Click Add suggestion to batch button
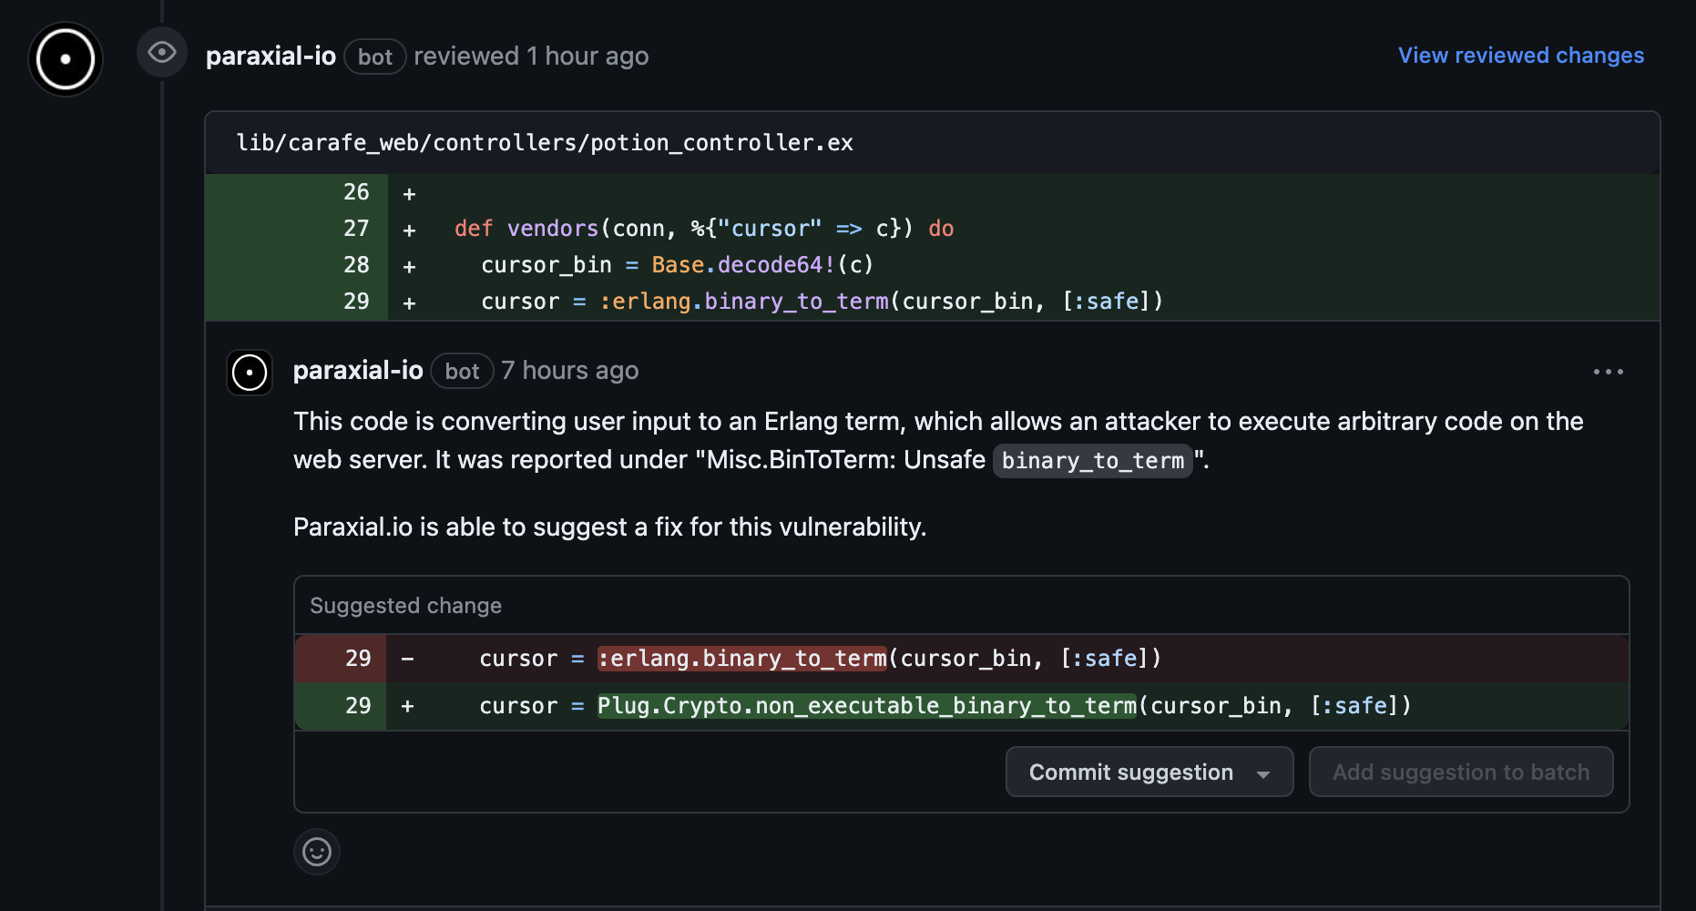The image size is (1696, 911). point(1461,773)
